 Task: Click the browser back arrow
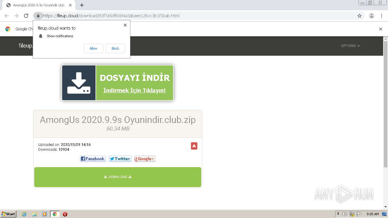[x=7, y=16]
